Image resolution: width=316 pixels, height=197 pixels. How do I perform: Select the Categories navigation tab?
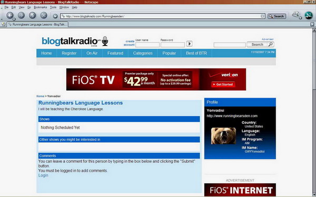143,53
